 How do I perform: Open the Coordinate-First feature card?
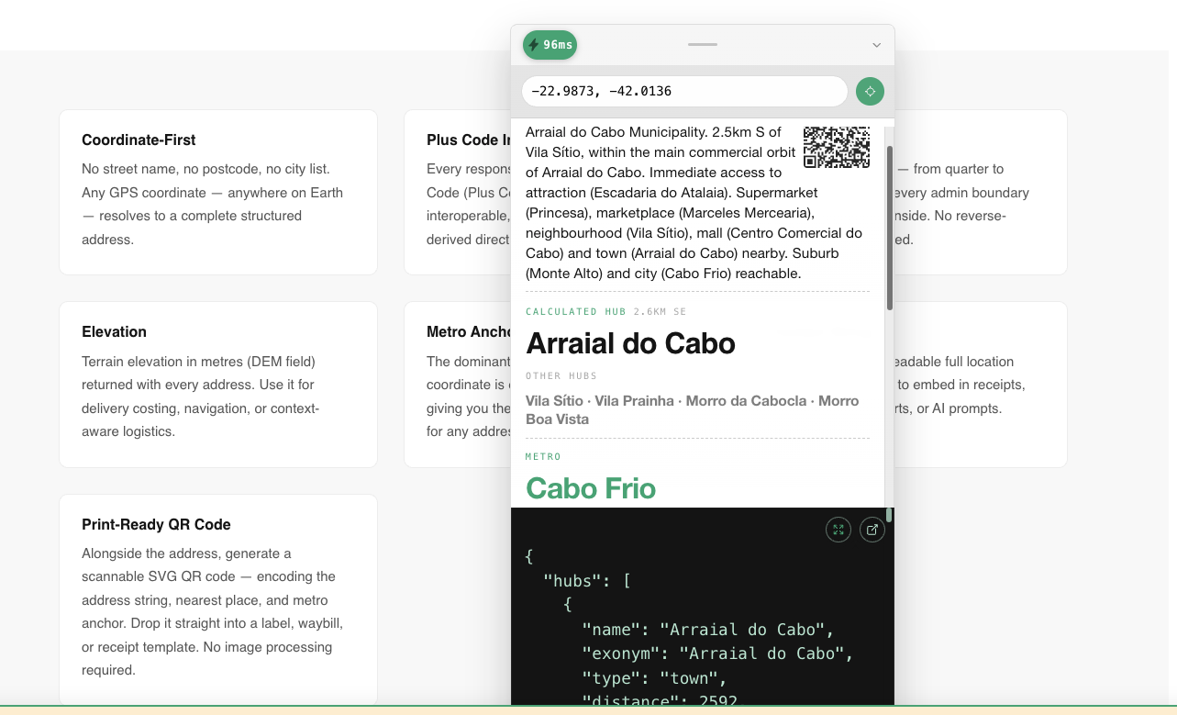pos(218,192)
